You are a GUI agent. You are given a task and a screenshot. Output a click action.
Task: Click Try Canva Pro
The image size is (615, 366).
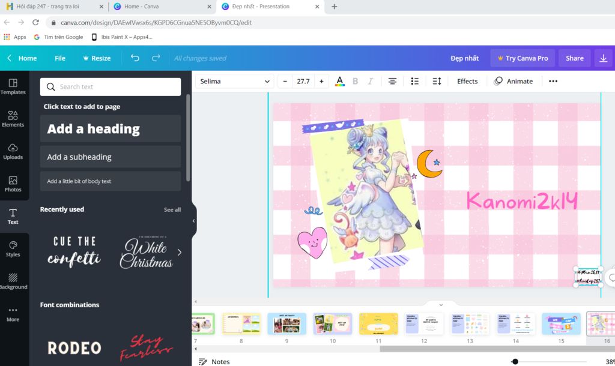[523, 58]
